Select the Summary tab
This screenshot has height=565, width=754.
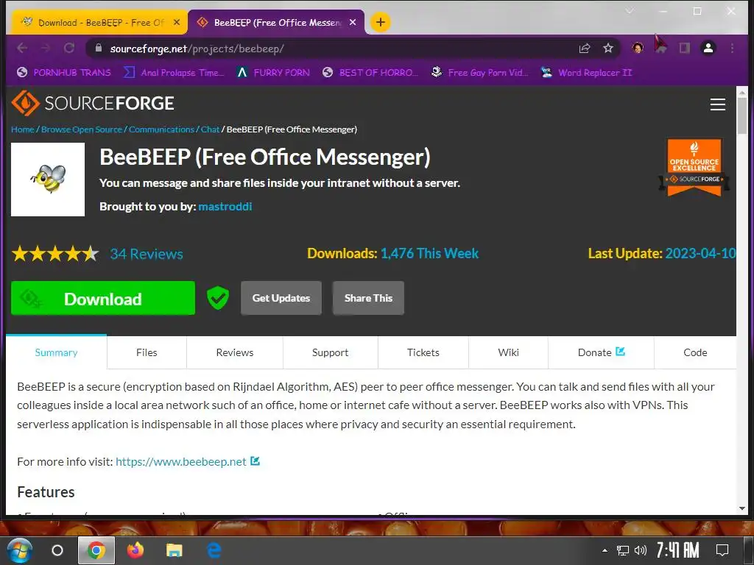[x=56, y=352]
